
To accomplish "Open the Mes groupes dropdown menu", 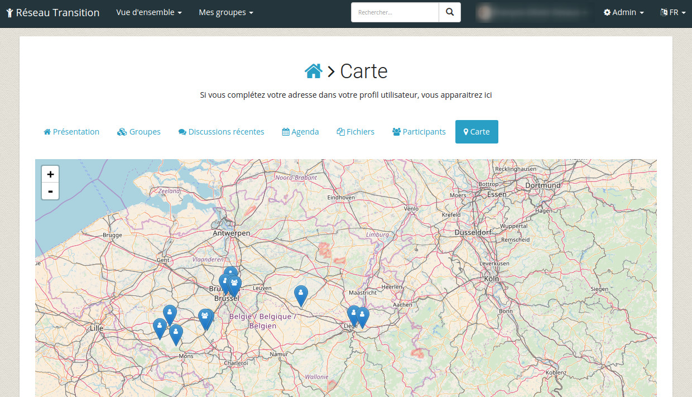I will (x=226, y=12).
